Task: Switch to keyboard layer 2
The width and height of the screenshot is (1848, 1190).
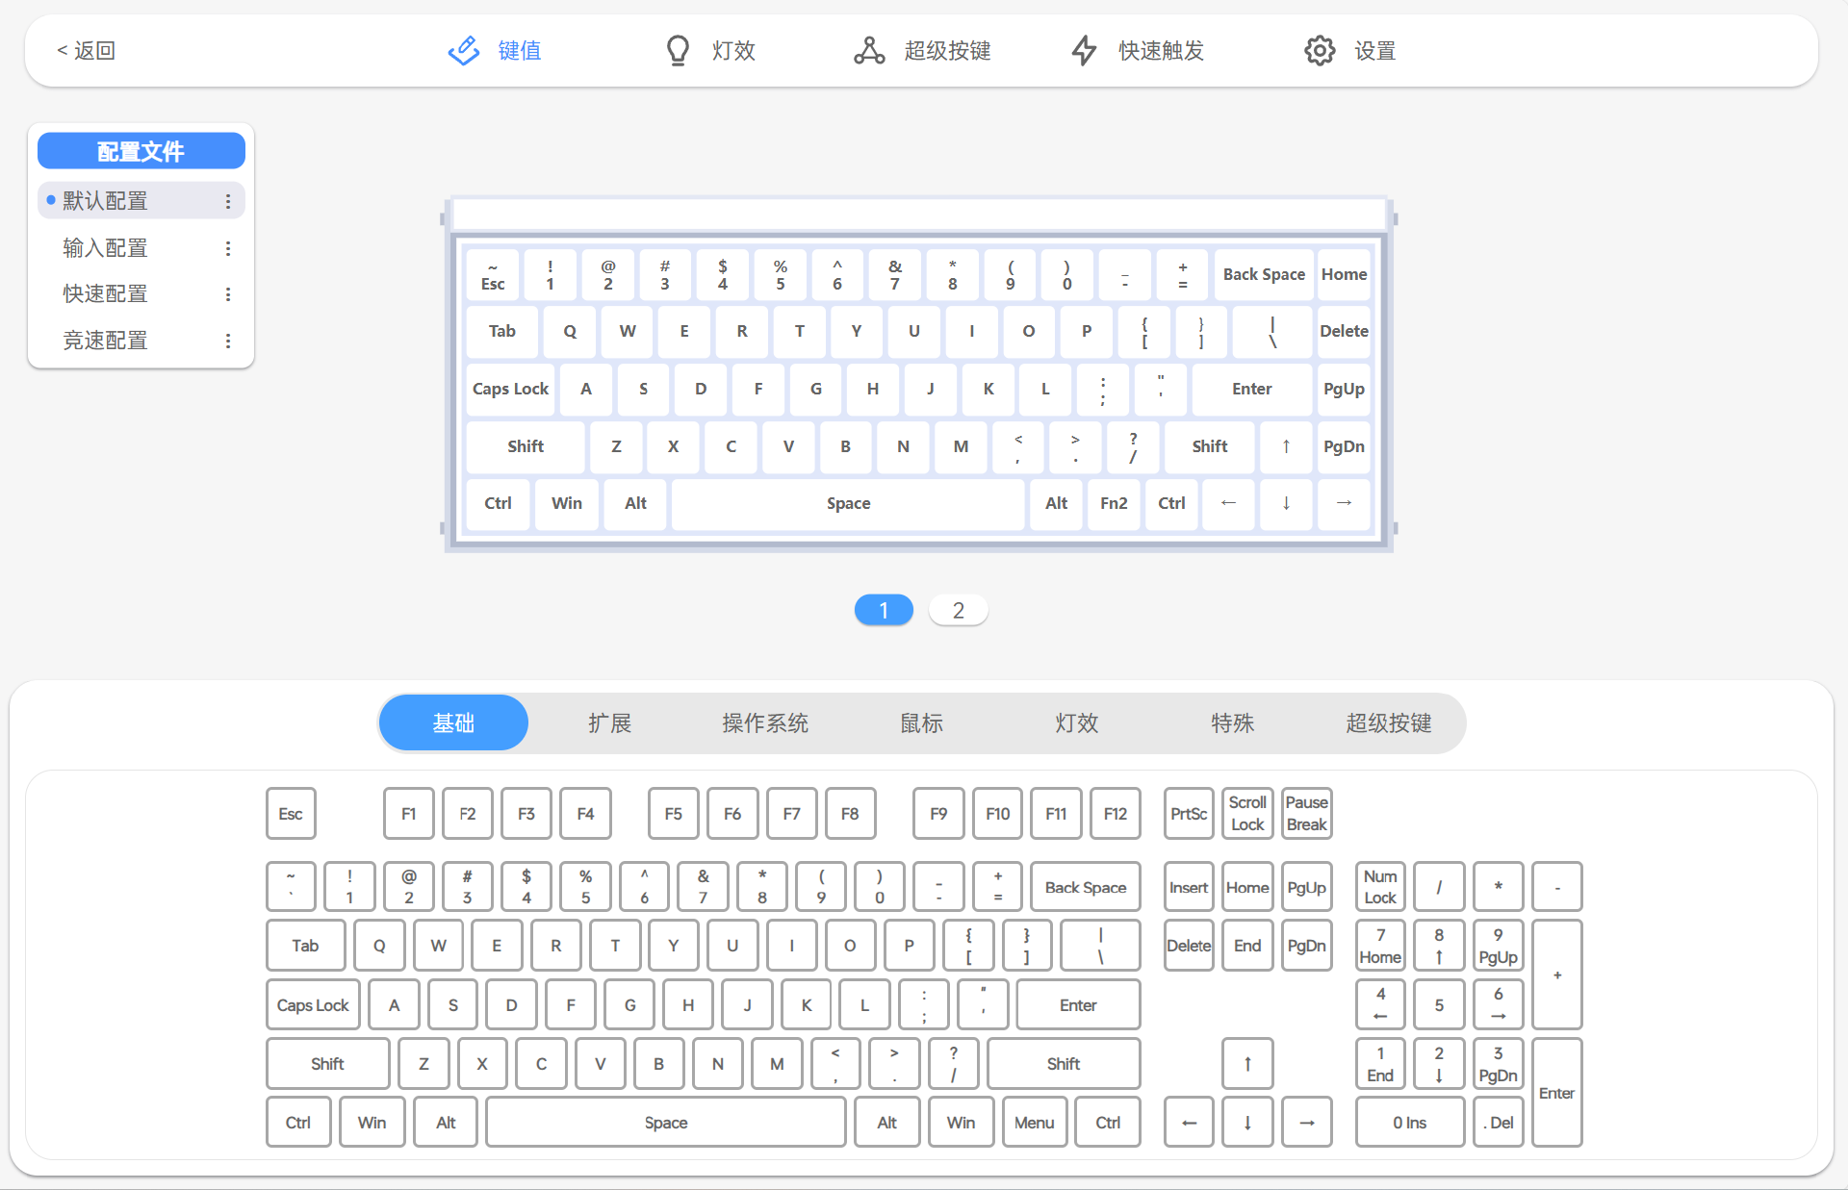Action: click(x=958, y=610)
